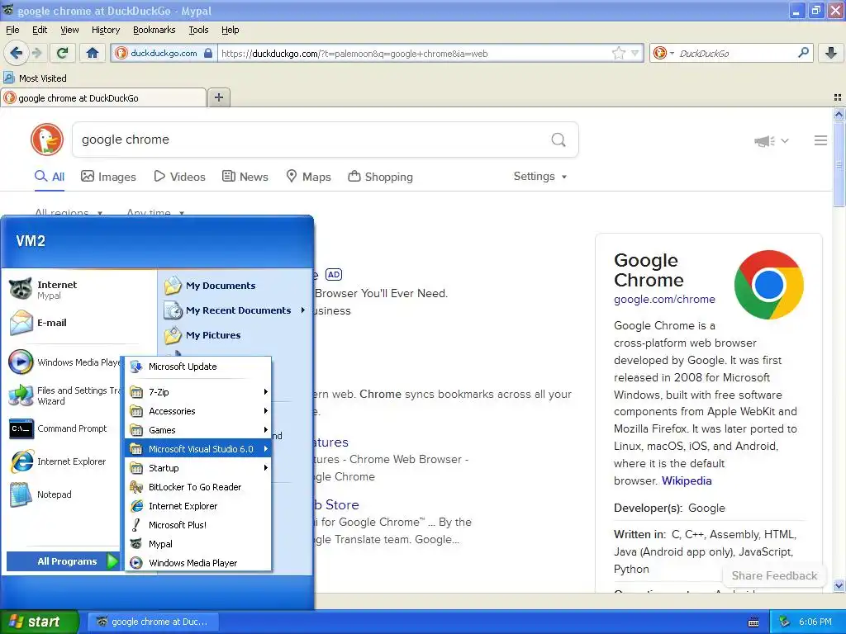
Task: Open Files and Settings Transfer Wizard
Action: tap(64, 395)
